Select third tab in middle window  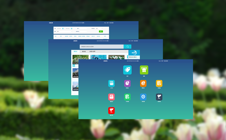(x=92, y=52)
